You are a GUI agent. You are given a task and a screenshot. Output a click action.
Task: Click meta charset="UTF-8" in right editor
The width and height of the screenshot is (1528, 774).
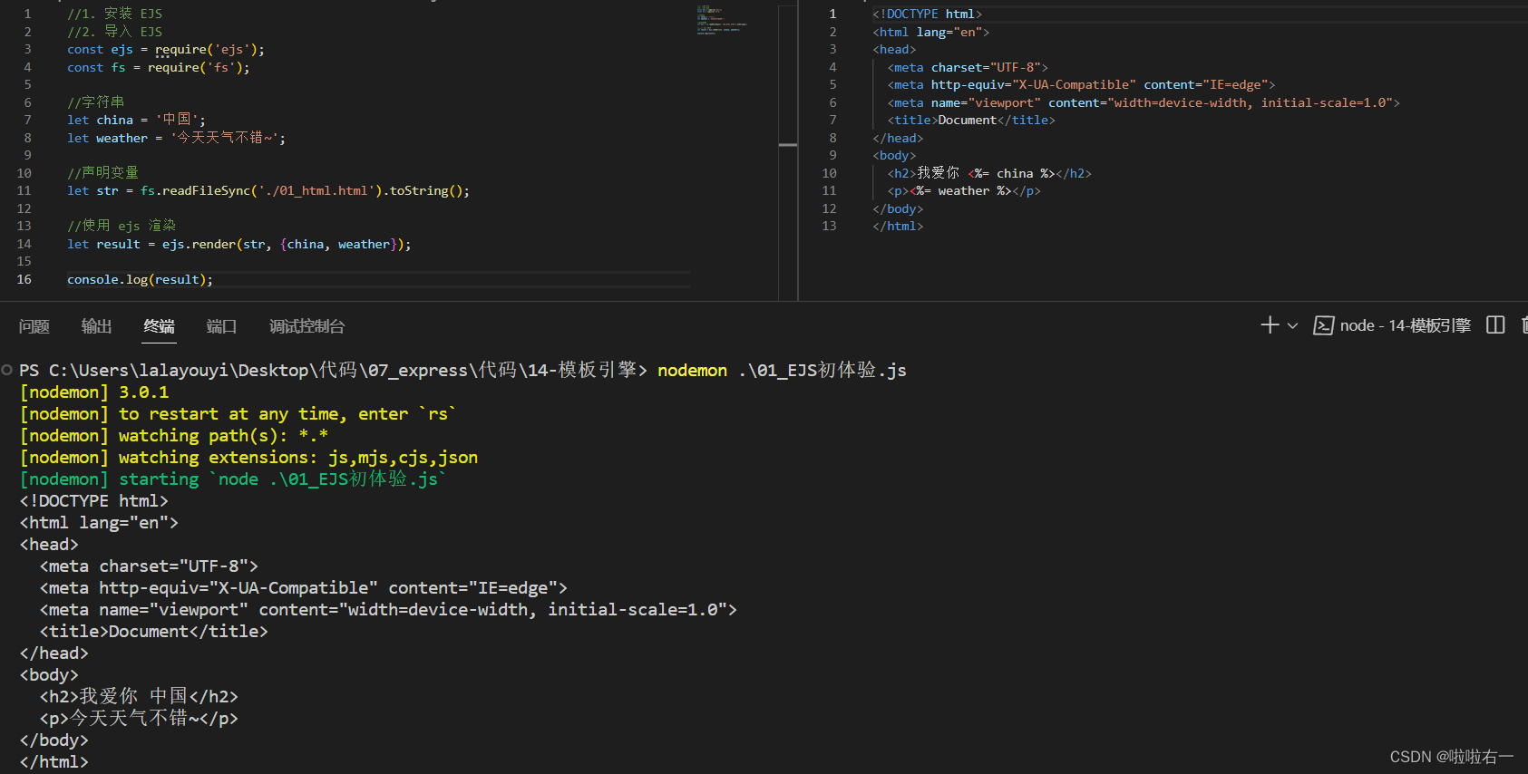(x=968, y=67)
